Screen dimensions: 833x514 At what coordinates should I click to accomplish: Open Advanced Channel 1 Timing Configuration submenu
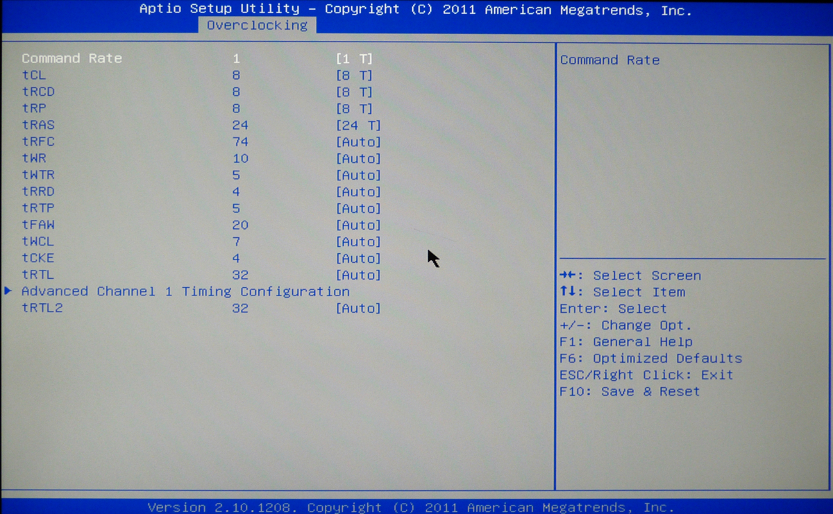185,292
